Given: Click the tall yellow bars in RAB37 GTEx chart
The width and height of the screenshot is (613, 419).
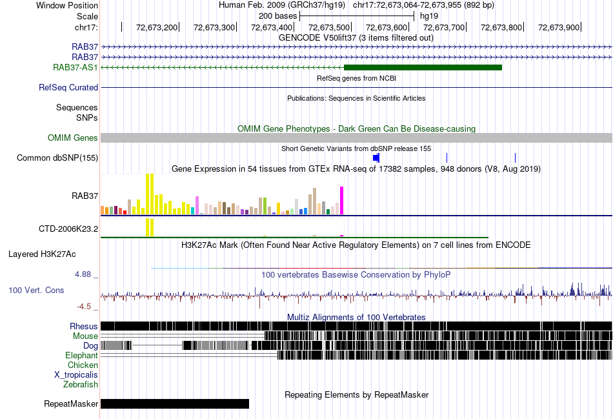Looking at the screenshot, I should pyautogui.click(x=150, y=194).
